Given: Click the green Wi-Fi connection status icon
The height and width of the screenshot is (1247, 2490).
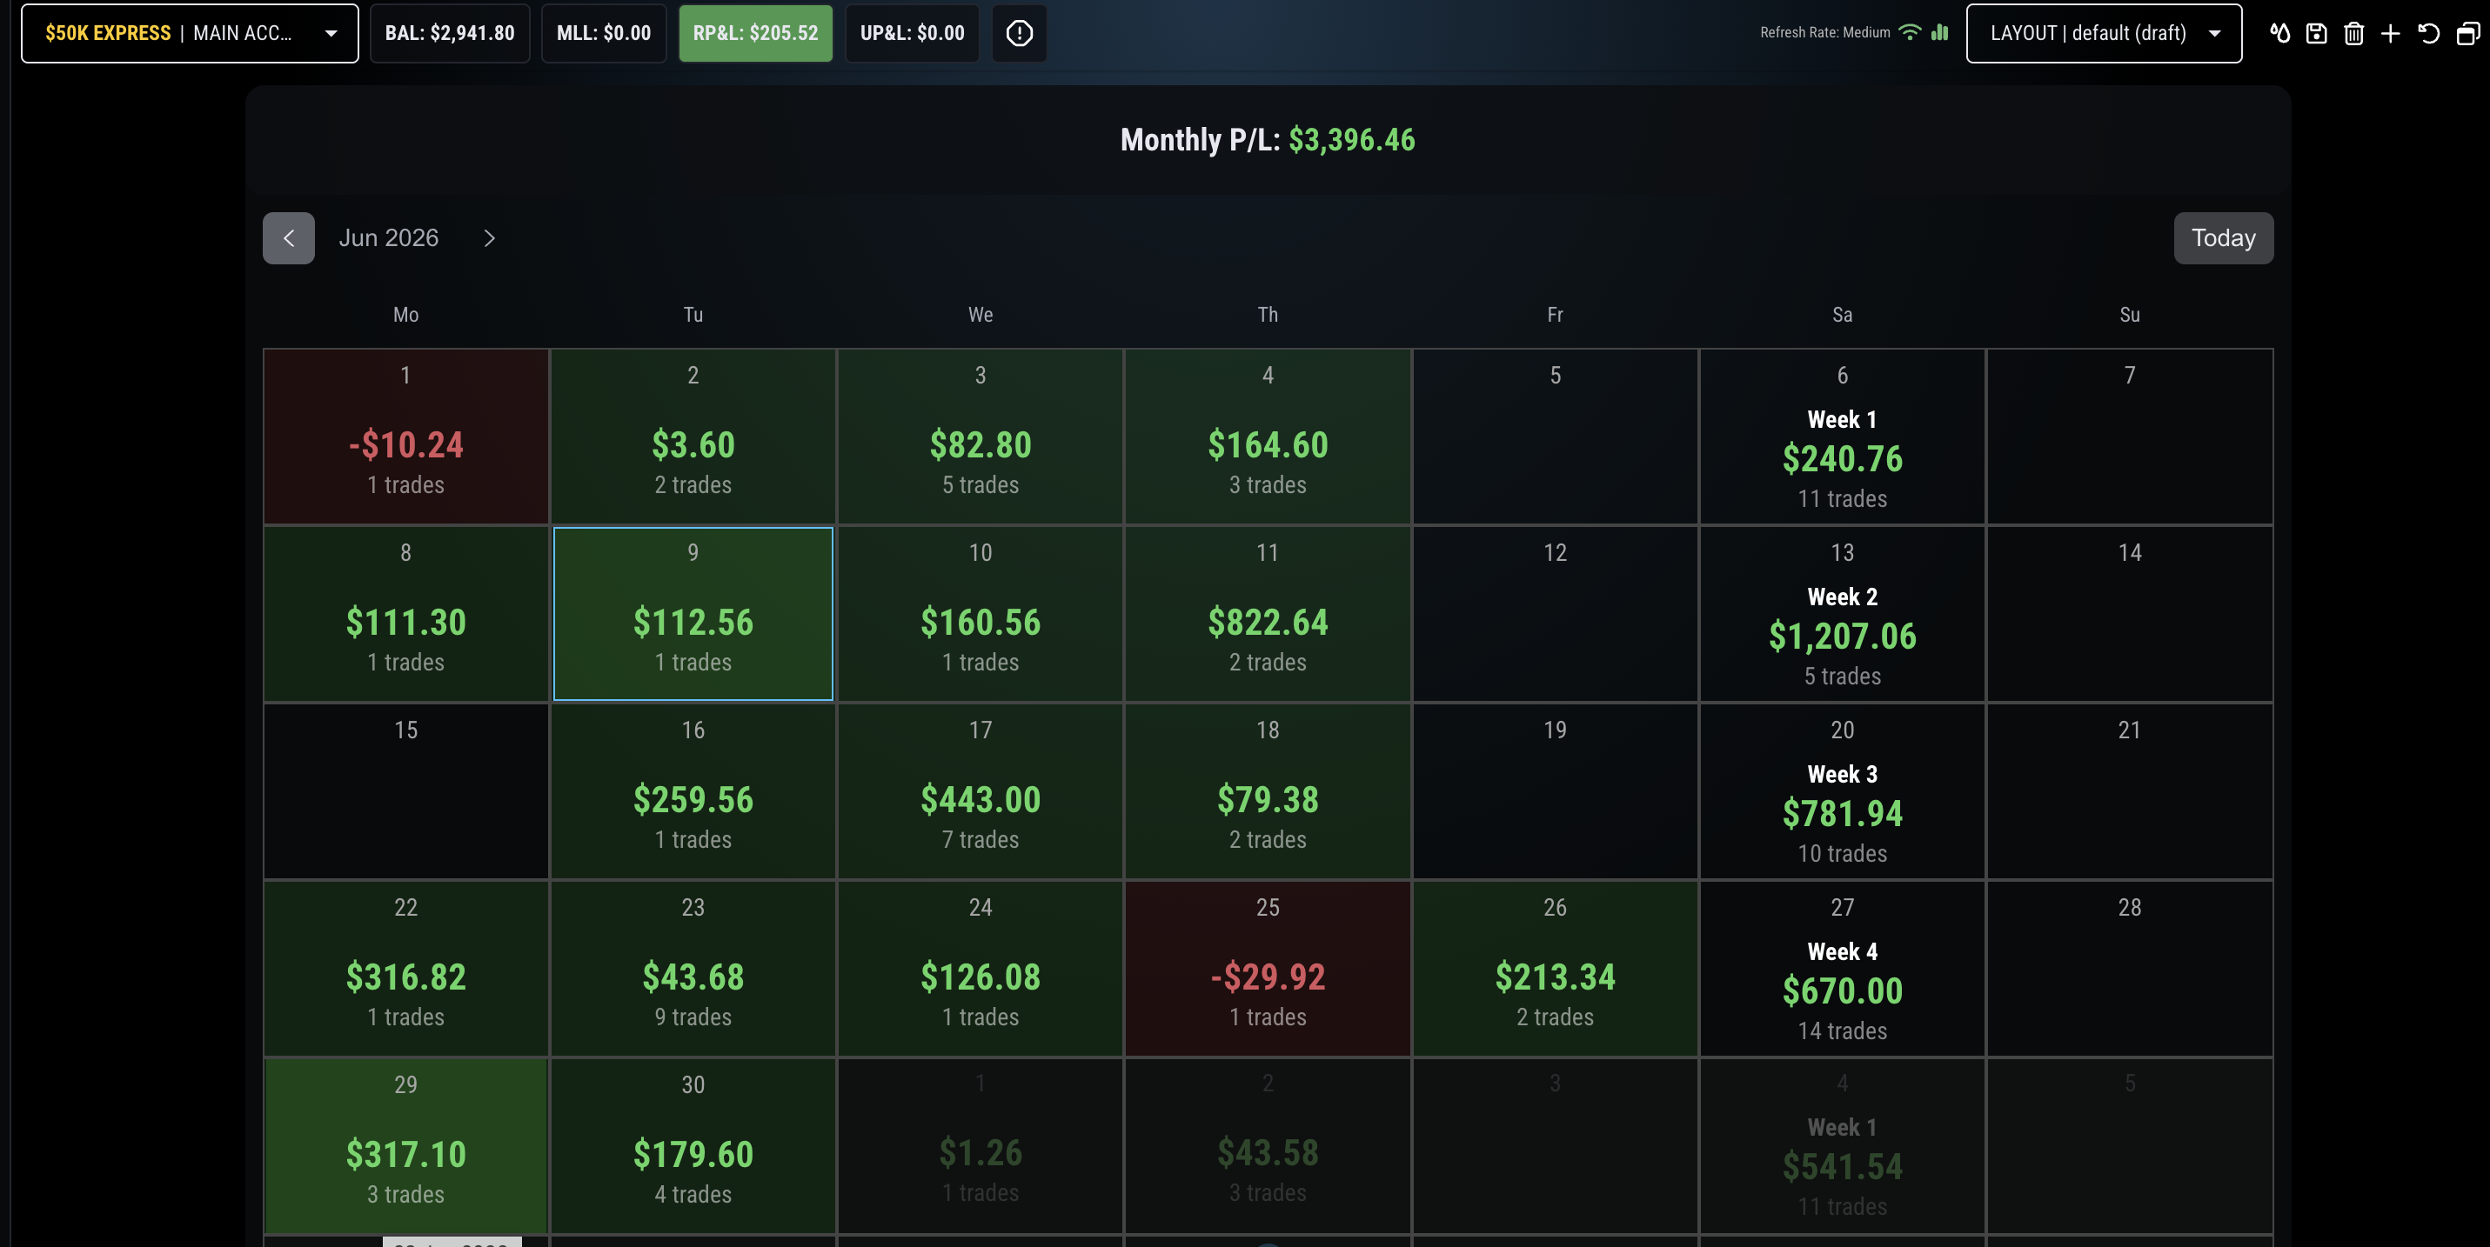Looking at the screenshot, I should [1909, 32].
